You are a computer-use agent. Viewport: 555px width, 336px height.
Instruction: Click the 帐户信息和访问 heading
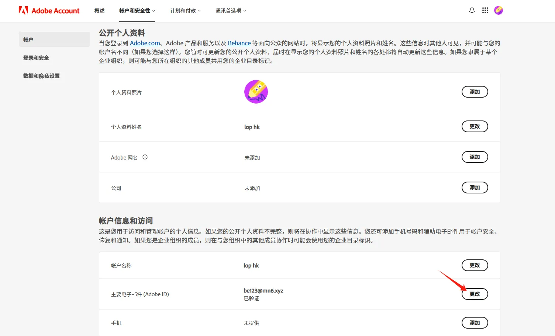[x=126, y=221]
